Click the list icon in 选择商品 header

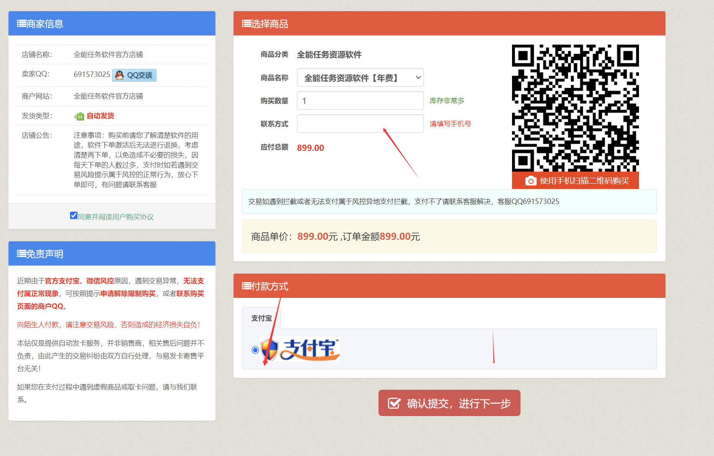[246, 24]
